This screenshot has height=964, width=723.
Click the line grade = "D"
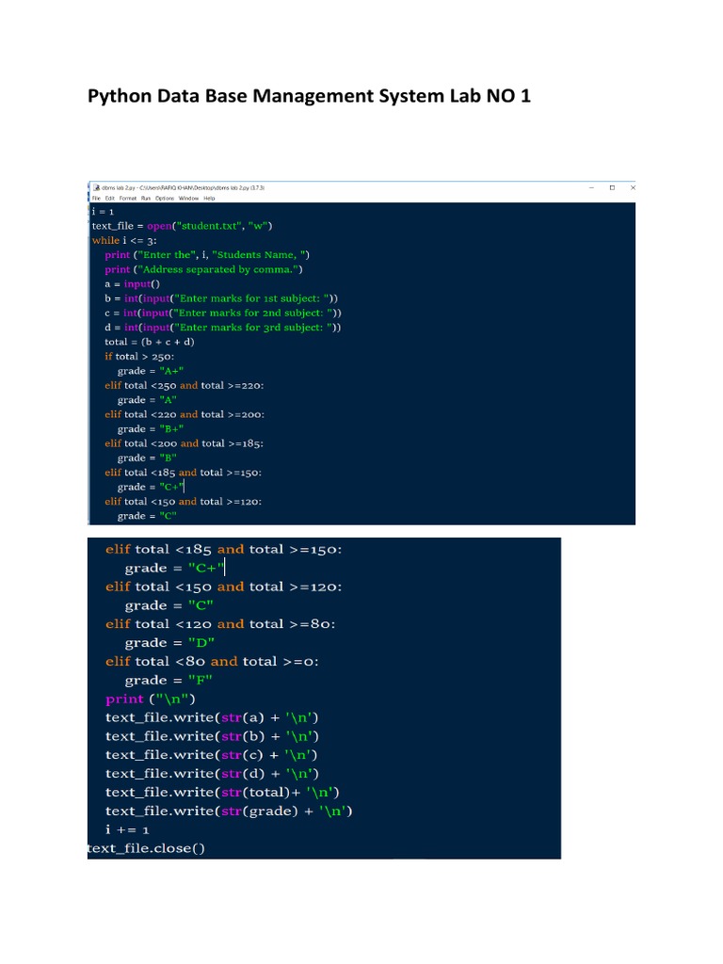point(169,643)
